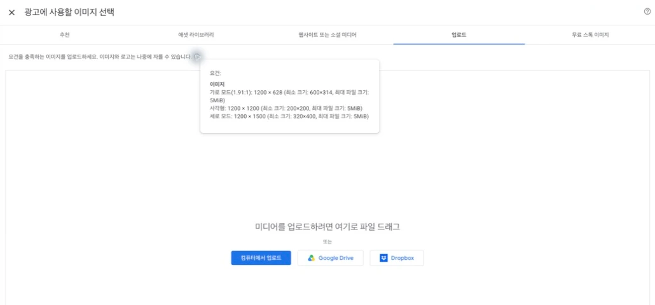Switch to the 애셋 라이브러리 tab
Viewport: 655px width, 305px height.
(196, 35)
